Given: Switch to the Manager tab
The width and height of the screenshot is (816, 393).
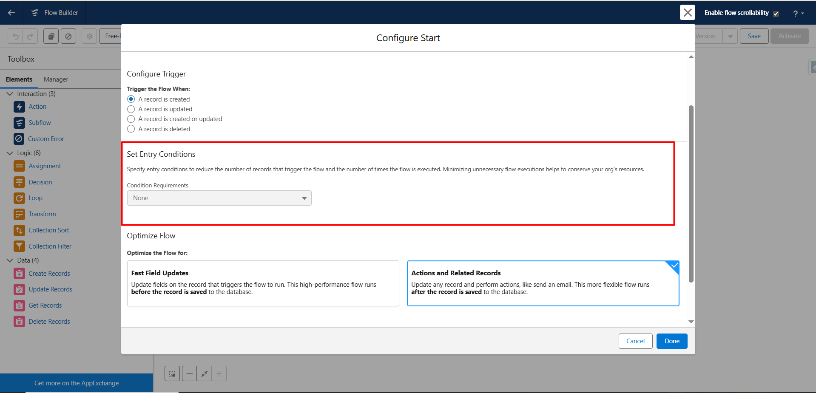Looking at the screenshot, I should tap(56, 79).
